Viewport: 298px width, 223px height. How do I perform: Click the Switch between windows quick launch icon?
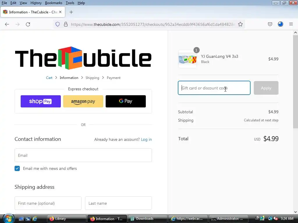tap(28, 219)
